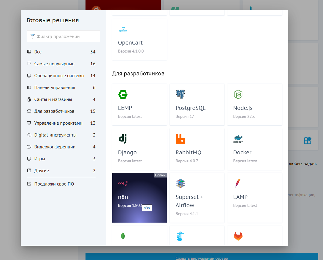The height and width of the screenshot is (260, 323).
Task: Select the n8n card title
Action: [x=123, y=197]
